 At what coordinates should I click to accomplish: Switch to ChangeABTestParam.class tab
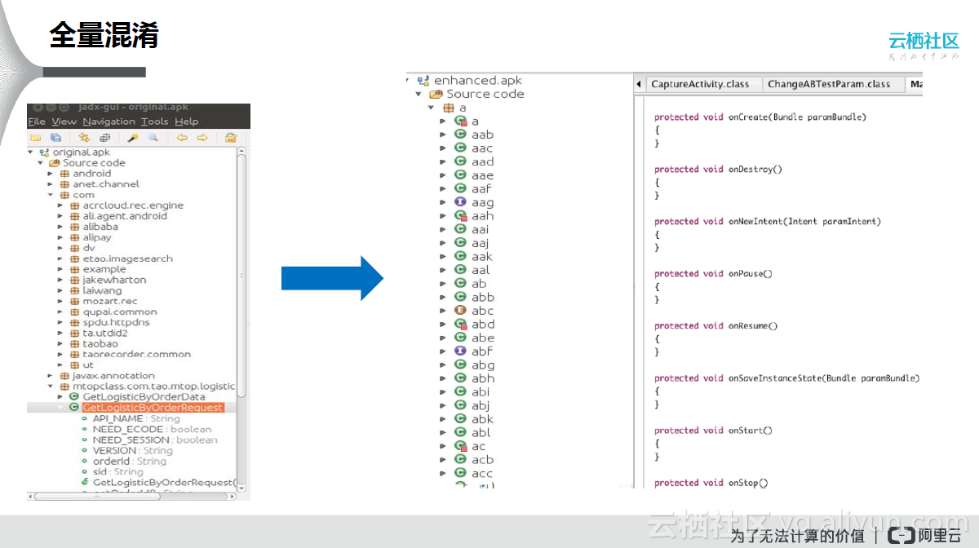[828, 84]
